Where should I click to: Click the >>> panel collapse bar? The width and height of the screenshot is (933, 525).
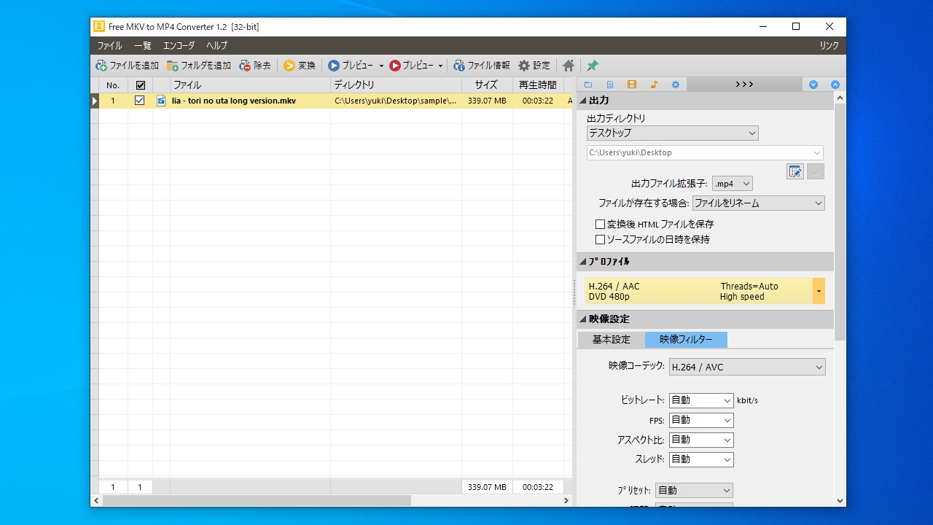744,85
